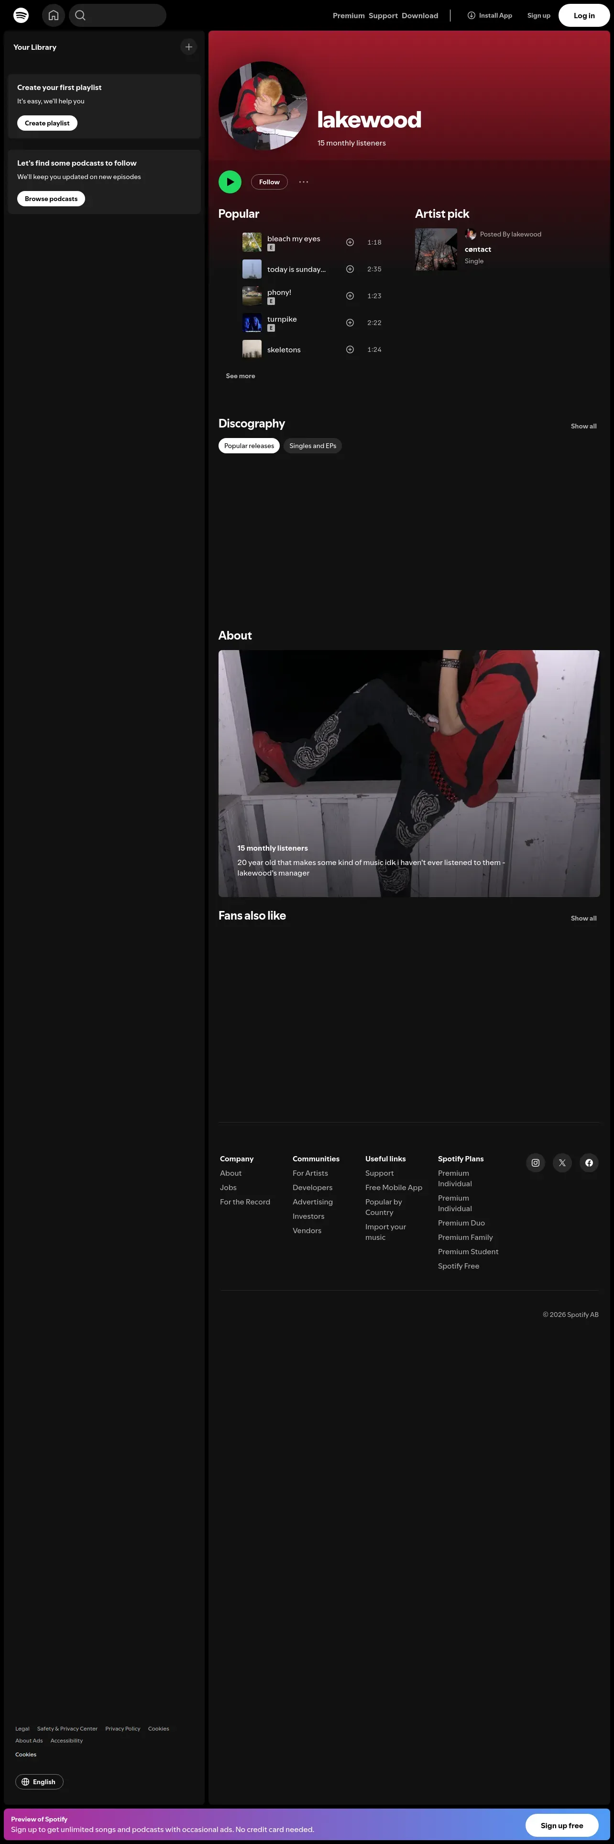Click the Install App download icon

coord(471,15)
